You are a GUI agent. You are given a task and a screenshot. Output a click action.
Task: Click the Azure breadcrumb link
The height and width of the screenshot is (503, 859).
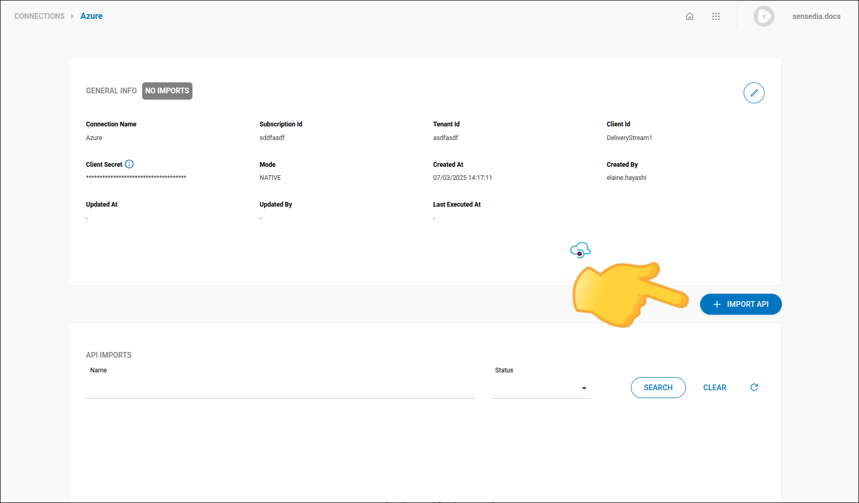(91, 16)
